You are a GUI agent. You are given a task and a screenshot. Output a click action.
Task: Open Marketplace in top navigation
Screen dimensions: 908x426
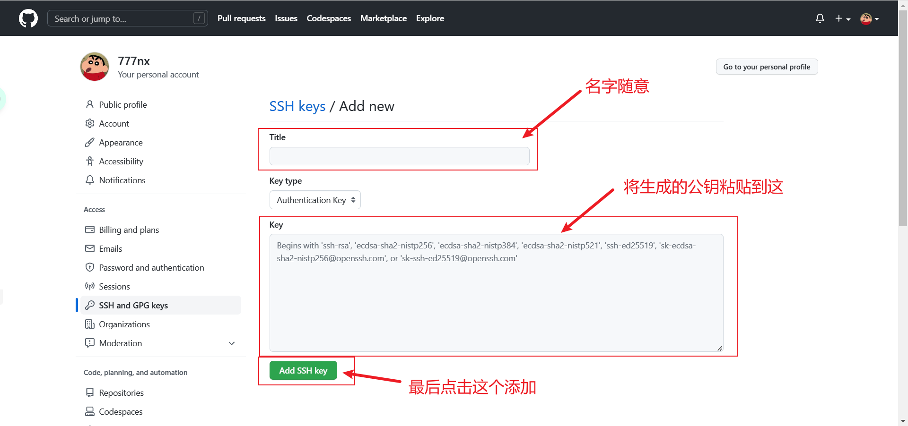pyautogui.click(x=384, y=18)
